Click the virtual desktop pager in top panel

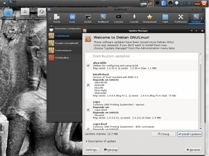(x=12, y=3)
